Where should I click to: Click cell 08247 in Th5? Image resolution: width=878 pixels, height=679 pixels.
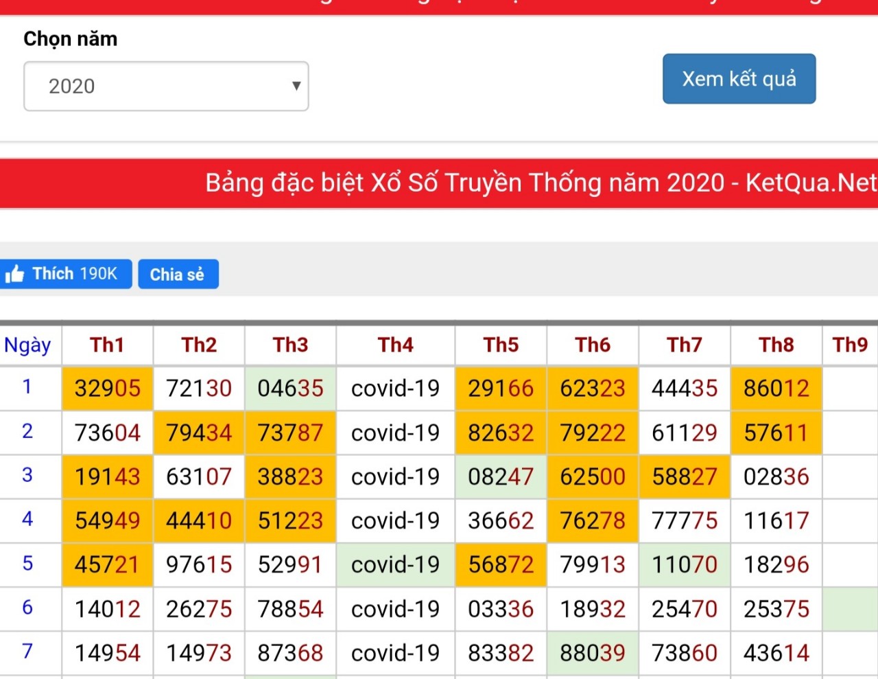(x=501, y=476)
